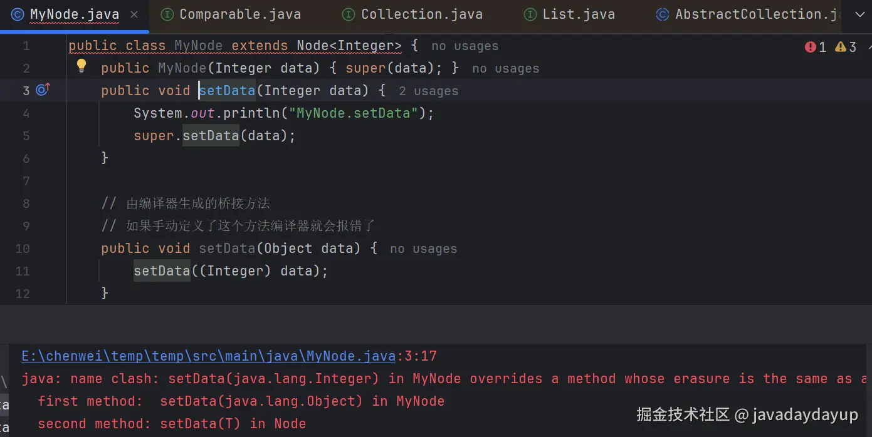This screenshot has height=437, width=872.
Task: Open the MyNode.java file path link
Action: (x=208, y=356)
